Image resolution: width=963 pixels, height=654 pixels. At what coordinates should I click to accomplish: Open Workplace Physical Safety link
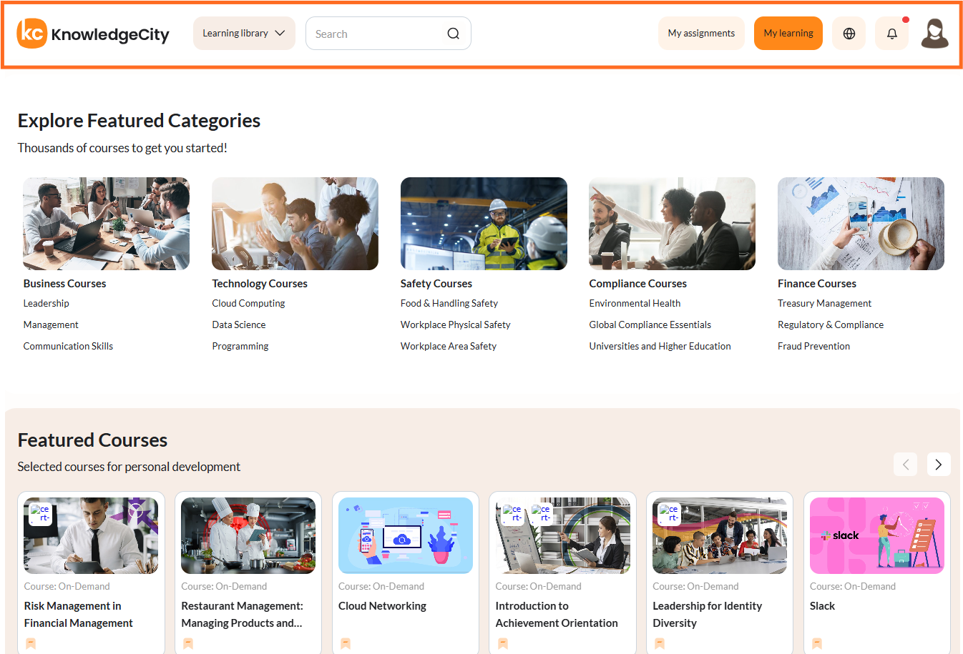click(456, 324)
